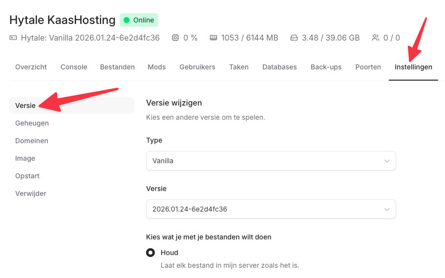Go to the Mods tab

[157, 67]
